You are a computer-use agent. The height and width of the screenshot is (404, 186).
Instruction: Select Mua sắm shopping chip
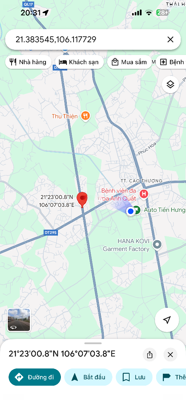(129, 62)
